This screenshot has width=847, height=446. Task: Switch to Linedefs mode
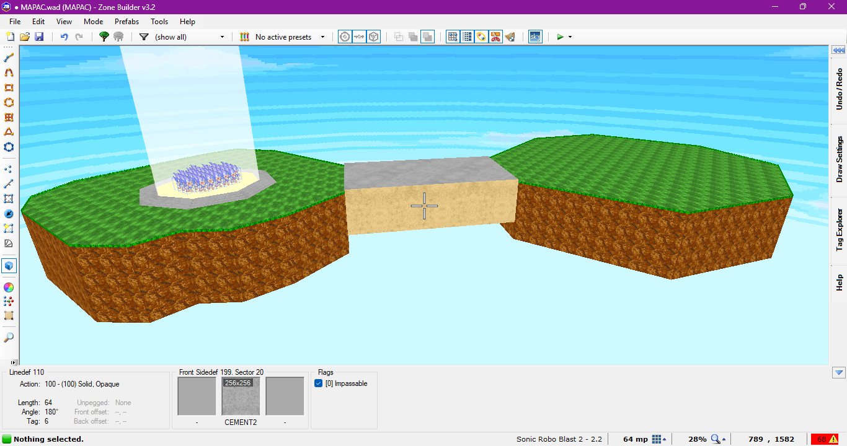point(9,184)
